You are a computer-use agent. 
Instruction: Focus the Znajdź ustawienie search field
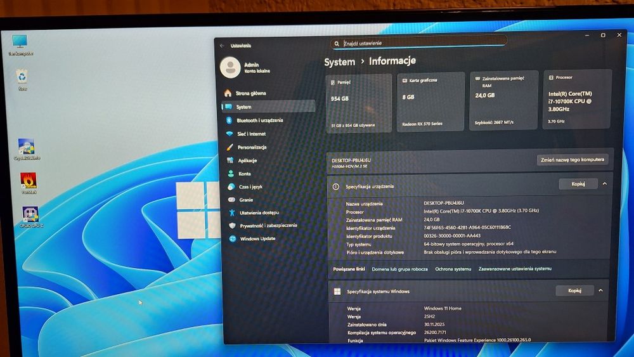click(x=418, y=43)
